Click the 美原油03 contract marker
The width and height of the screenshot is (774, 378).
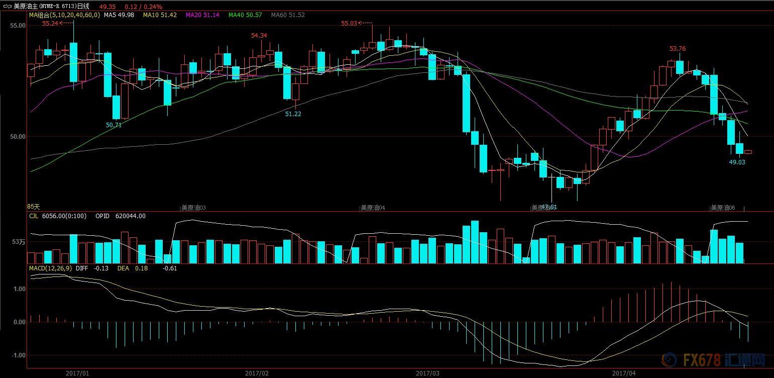[193, 208]
